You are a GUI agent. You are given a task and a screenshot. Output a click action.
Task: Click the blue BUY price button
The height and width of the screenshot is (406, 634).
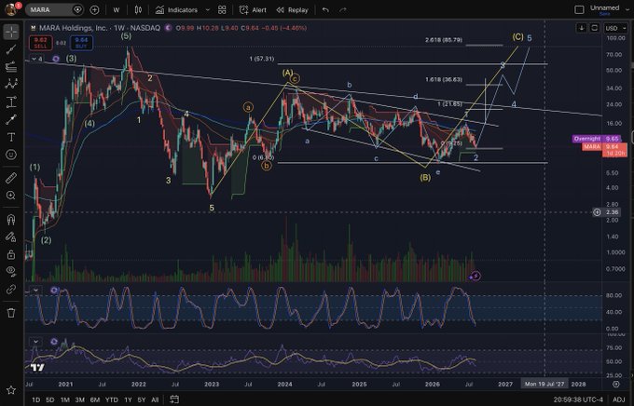coord(81,43)
